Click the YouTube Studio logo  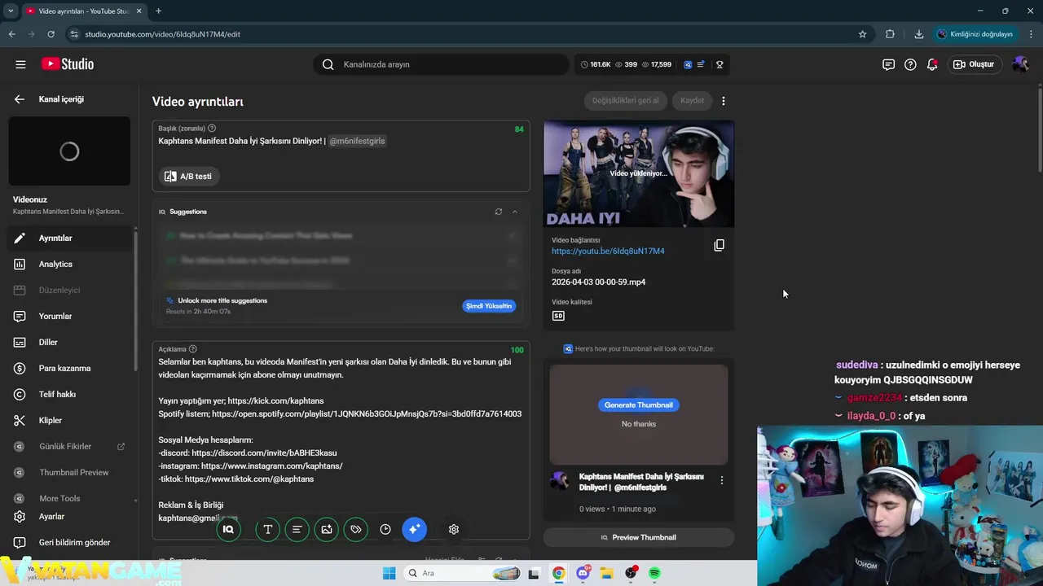coord(68,64)
